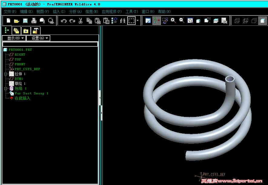Open the 设置(G) dropdown

tap(38, 38)
